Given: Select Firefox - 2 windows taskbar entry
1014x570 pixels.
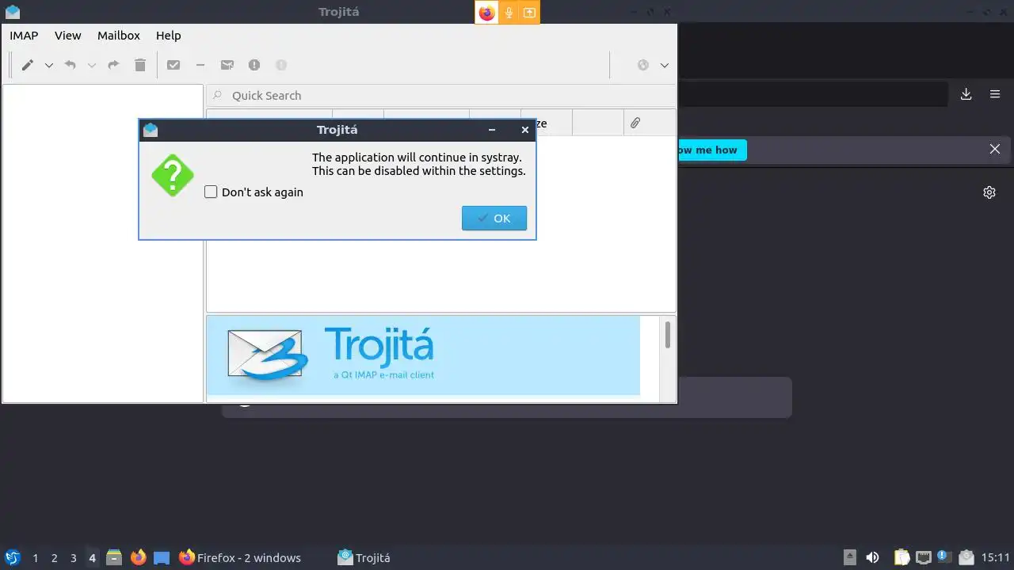Looking at the screenshot, I should 240,557.
